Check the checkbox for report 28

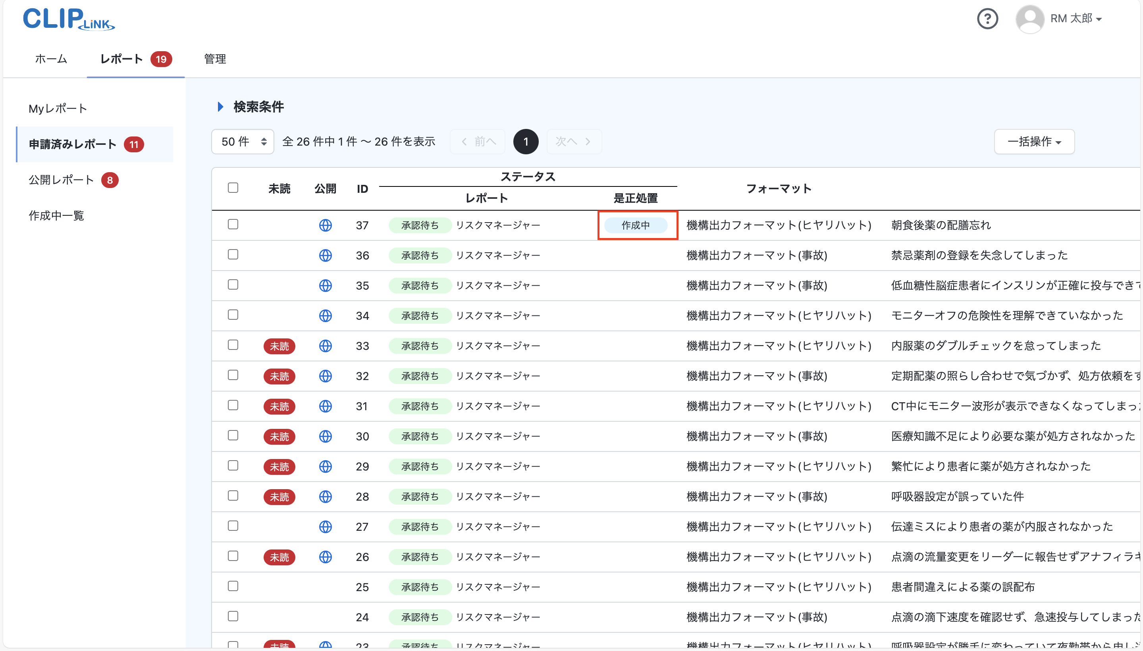(x=233, y=496)
